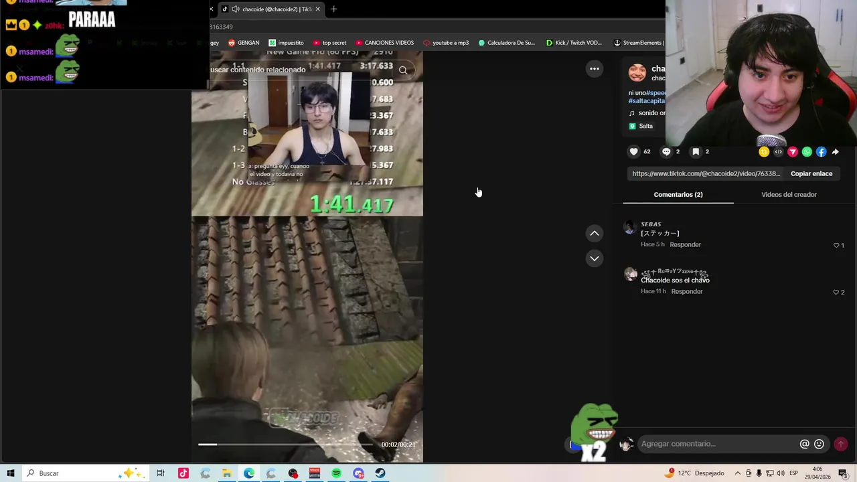Open a new browser tab with plus

tap(333, 9)
